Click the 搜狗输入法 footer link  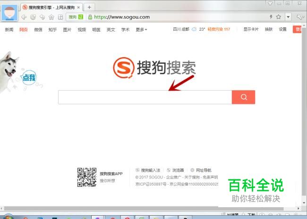151,170
